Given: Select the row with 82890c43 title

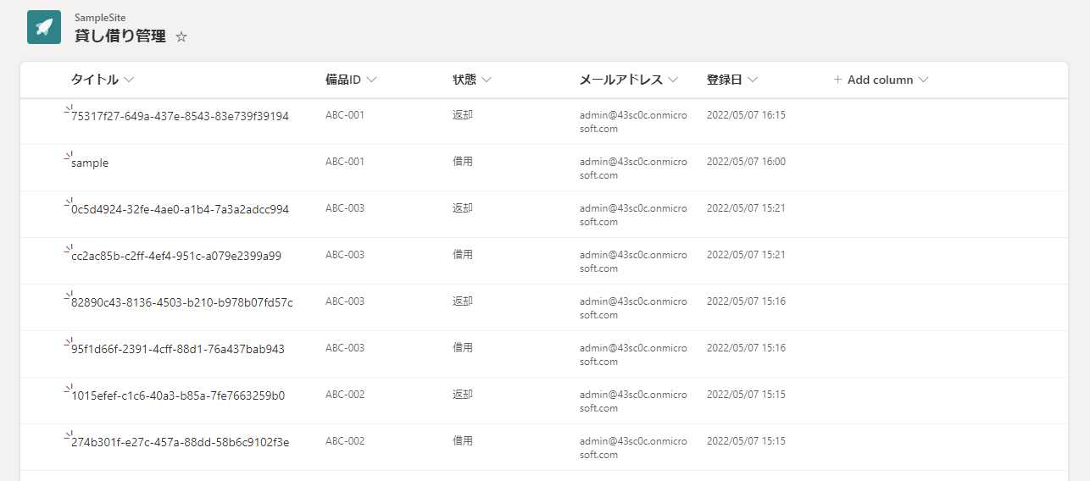Looking at the screenshot, I should click(x=544, y=307).
